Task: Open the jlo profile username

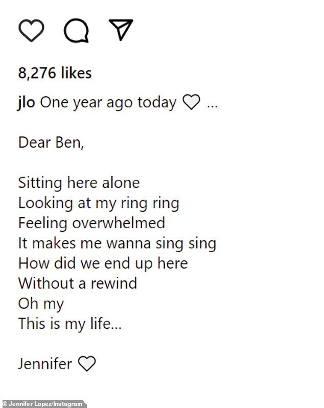Action: click(26, 103)
